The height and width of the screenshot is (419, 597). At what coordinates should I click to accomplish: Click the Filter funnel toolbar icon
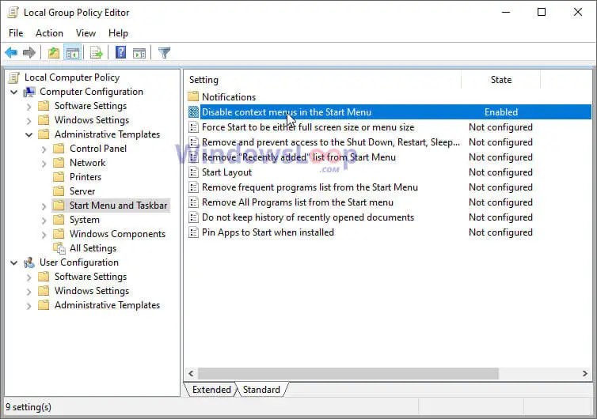tap(164, 53)
